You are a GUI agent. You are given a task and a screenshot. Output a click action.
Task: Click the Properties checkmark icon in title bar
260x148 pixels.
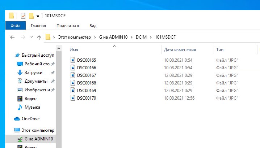(23, 16)
